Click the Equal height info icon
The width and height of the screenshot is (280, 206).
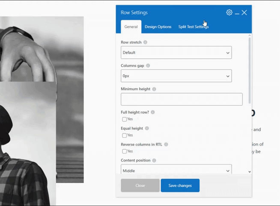[x=147, y=128]
